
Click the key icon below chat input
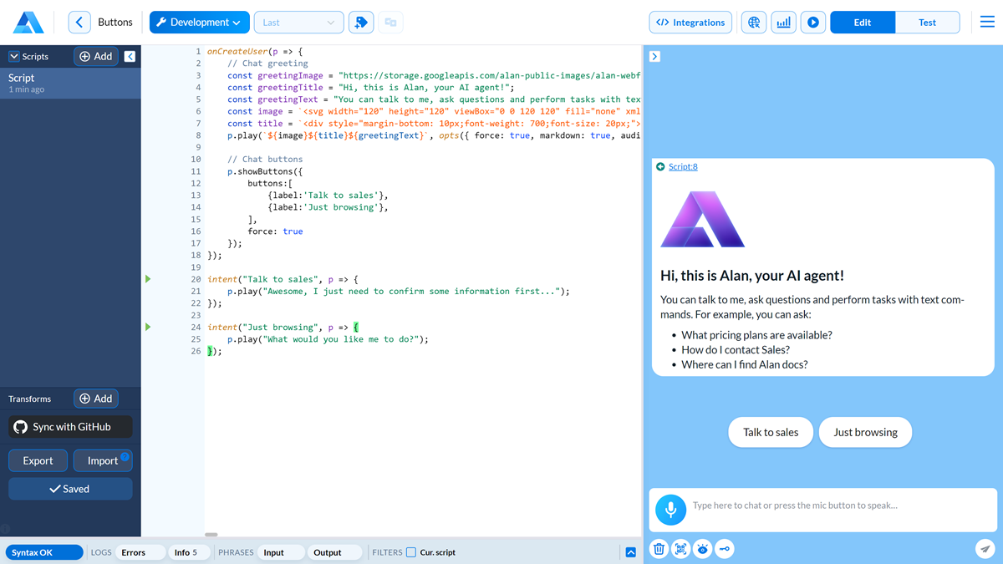pyautogui.click(x=725, y=549)
